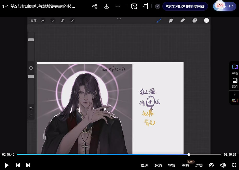This screenshot has width=239, height=170.
Task: Open the 倍速 playback speed menu
Action: (x=144, y=165)
